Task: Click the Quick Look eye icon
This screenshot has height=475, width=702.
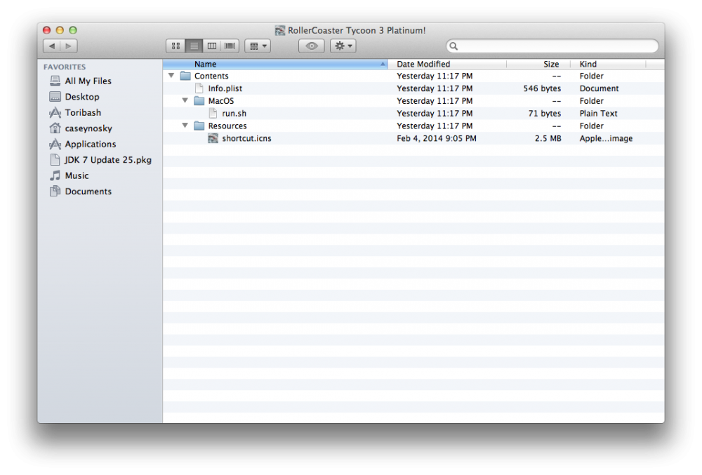Action: pyautogui.click(x=312, y=46)
